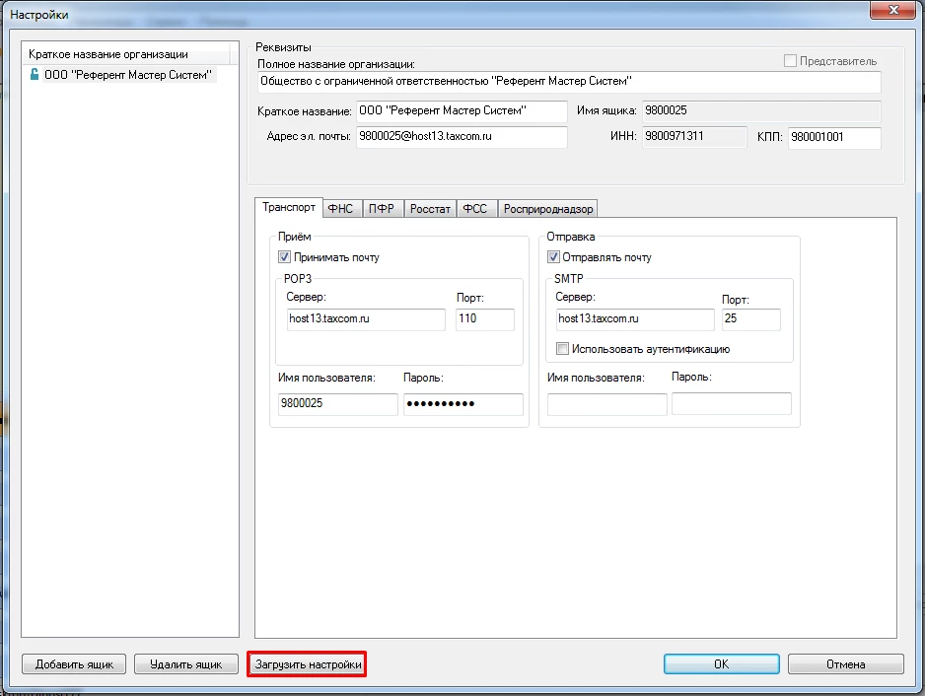
Task: Switch to the ФНС tab
Action: coord(340,209)
